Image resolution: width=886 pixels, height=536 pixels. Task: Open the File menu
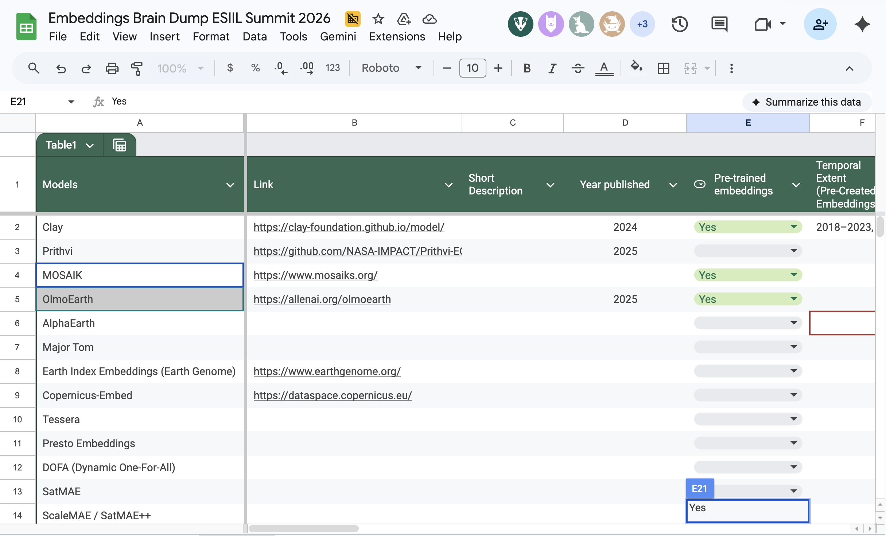pyautogui.click(x=58, y=36)
